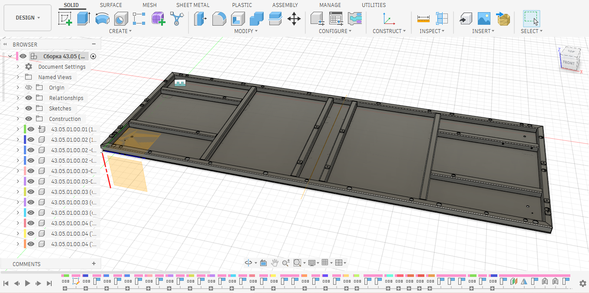
Task: Switch to the SURFACE tab
Action: 111,5
